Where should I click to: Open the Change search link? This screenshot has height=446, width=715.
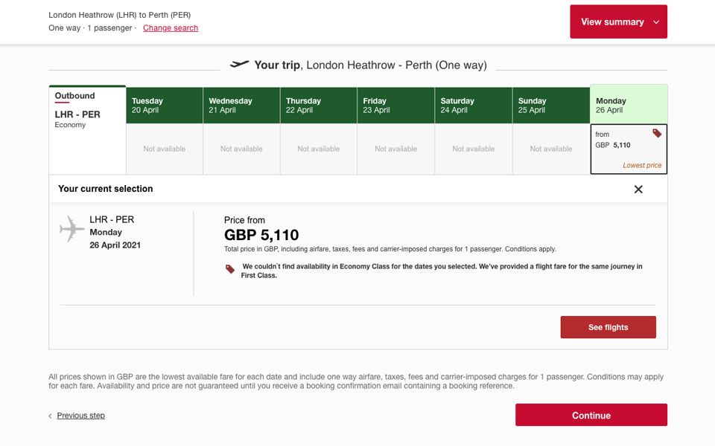[171, 28]
